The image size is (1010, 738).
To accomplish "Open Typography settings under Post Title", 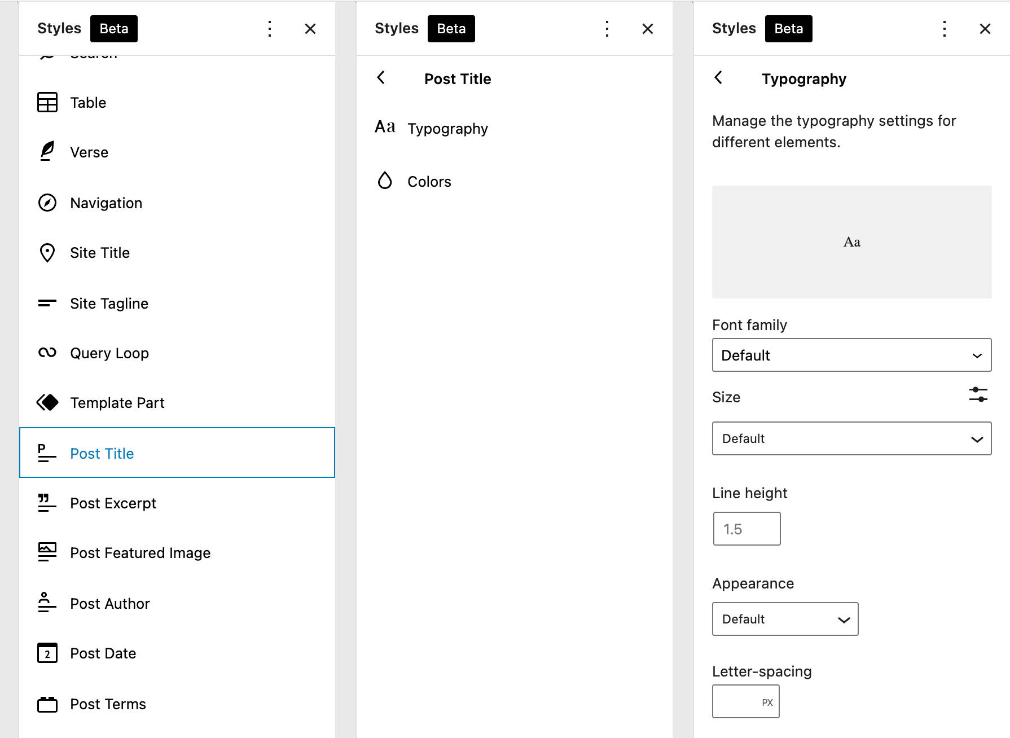I will (447, 129).
